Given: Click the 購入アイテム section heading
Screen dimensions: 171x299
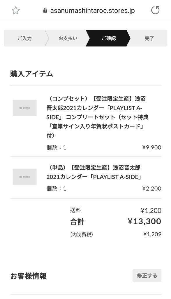Looking at the screenshot, I should 31,74.
